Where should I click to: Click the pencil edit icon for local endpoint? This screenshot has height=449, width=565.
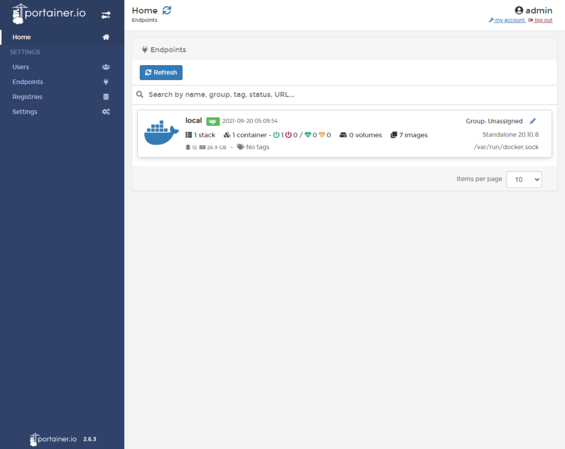[x=532, y=121]
